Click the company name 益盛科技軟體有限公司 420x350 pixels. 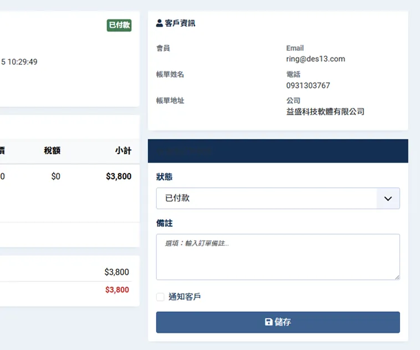pyautogui.click(x=325, y=111)
